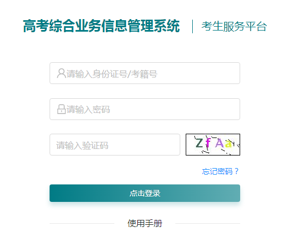Click the question mark after 忘记密码
The image size is (281, 233).
236,171
